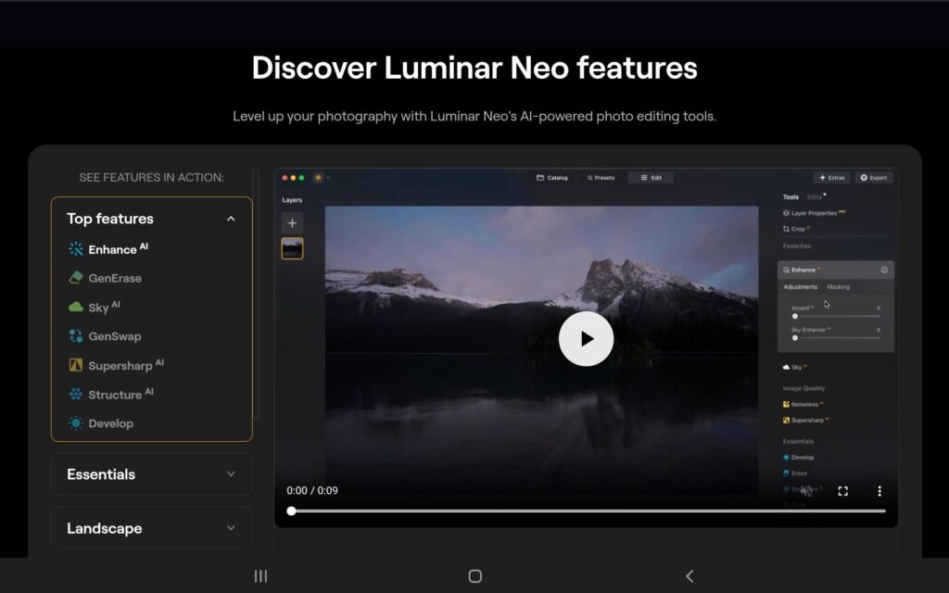Viewport: 949px width, 593px height.
Task: Select the GenSwap icon
Action: pyautogui.click(x=76, y=335)
